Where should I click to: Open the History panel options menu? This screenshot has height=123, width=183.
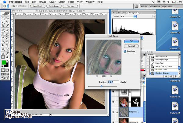pyautogui.click(x=179, y=54)
